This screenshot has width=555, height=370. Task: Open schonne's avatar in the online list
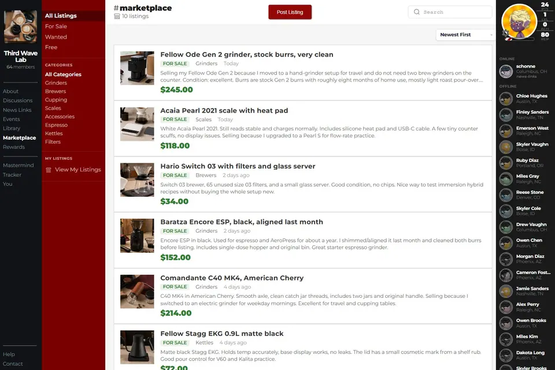506,72
